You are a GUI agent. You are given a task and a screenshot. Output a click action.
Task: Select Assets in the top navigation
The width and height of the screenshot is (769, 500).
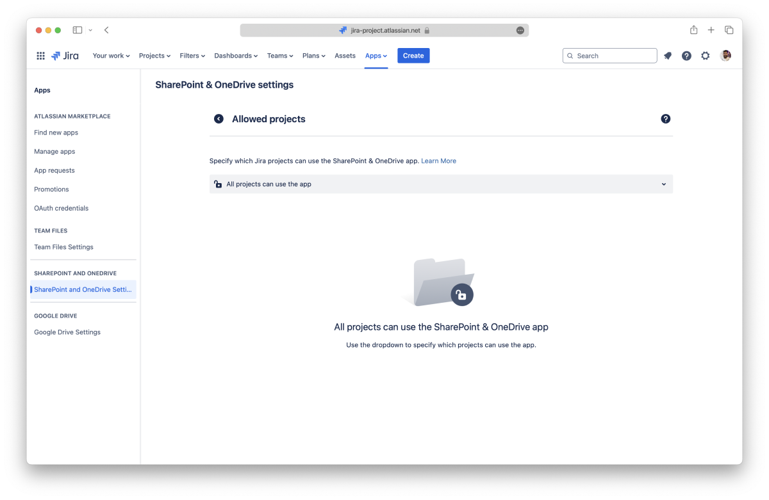click(345, 56)
